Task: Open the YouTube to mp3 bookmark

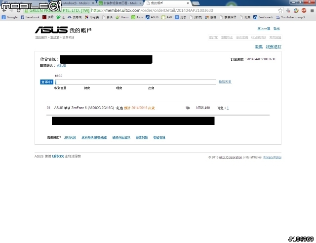Action: coord(290,17)
